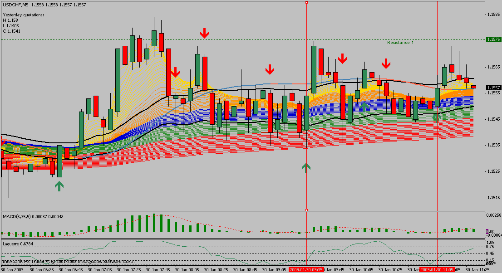
Task: Click the 1.1535 price axis label
Action: [x=494, y=145]
